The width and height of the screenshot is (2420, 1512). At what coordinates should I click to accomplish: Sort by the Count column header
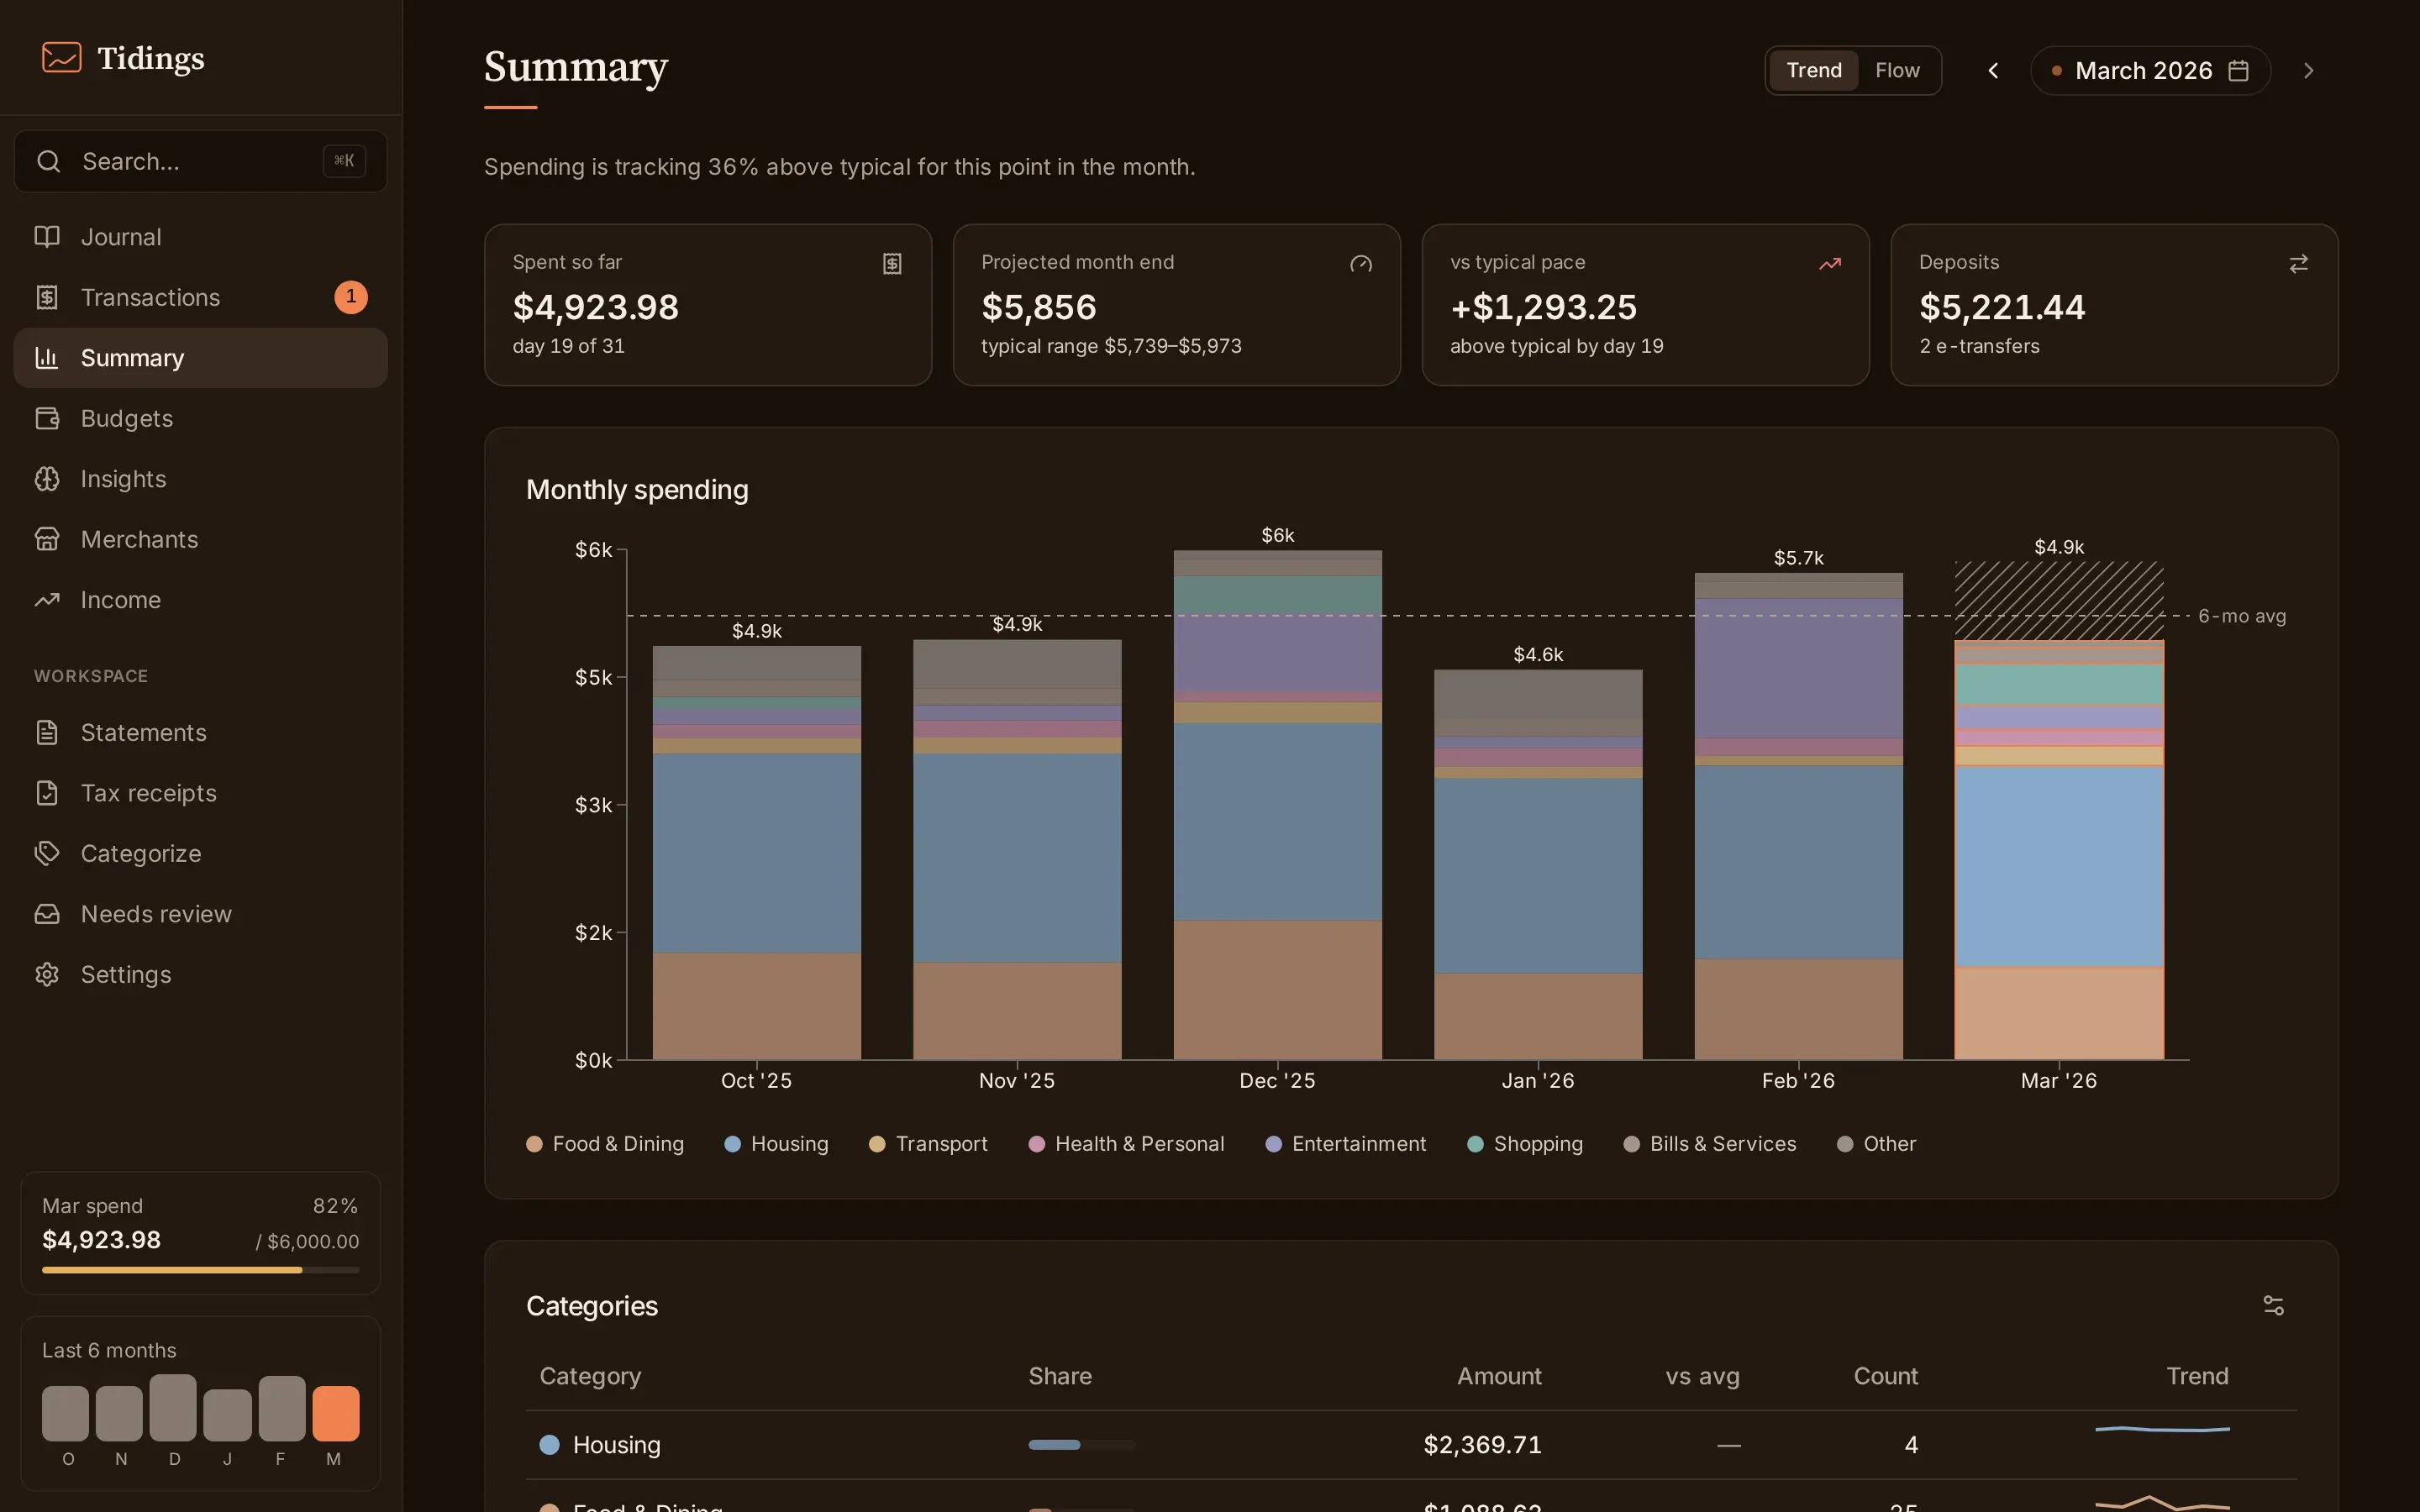(1886, 1377)
